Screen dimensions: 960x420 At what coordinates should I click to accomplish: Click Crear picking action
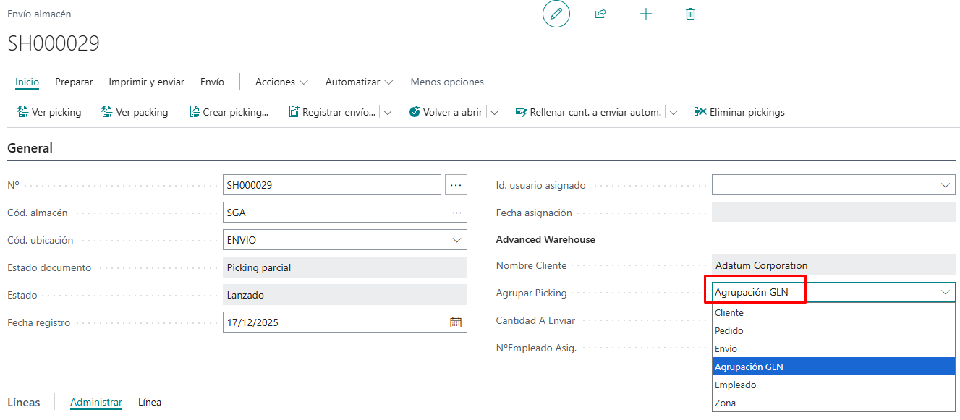click(229, 112)
